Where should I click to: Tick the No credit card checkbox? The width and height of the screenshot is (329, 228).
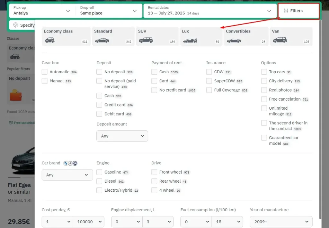click(154, 90)
